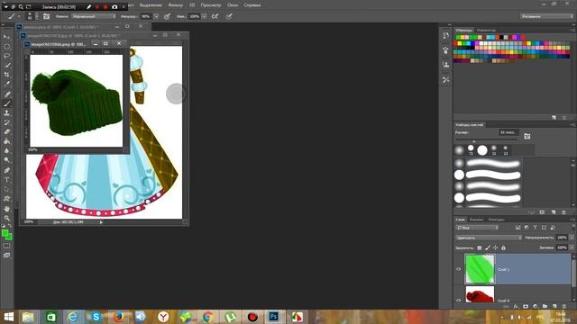The height and width of the screenshot is (324, 577).
Task: Filter layers by pixel type
Action: click(517, 228)
